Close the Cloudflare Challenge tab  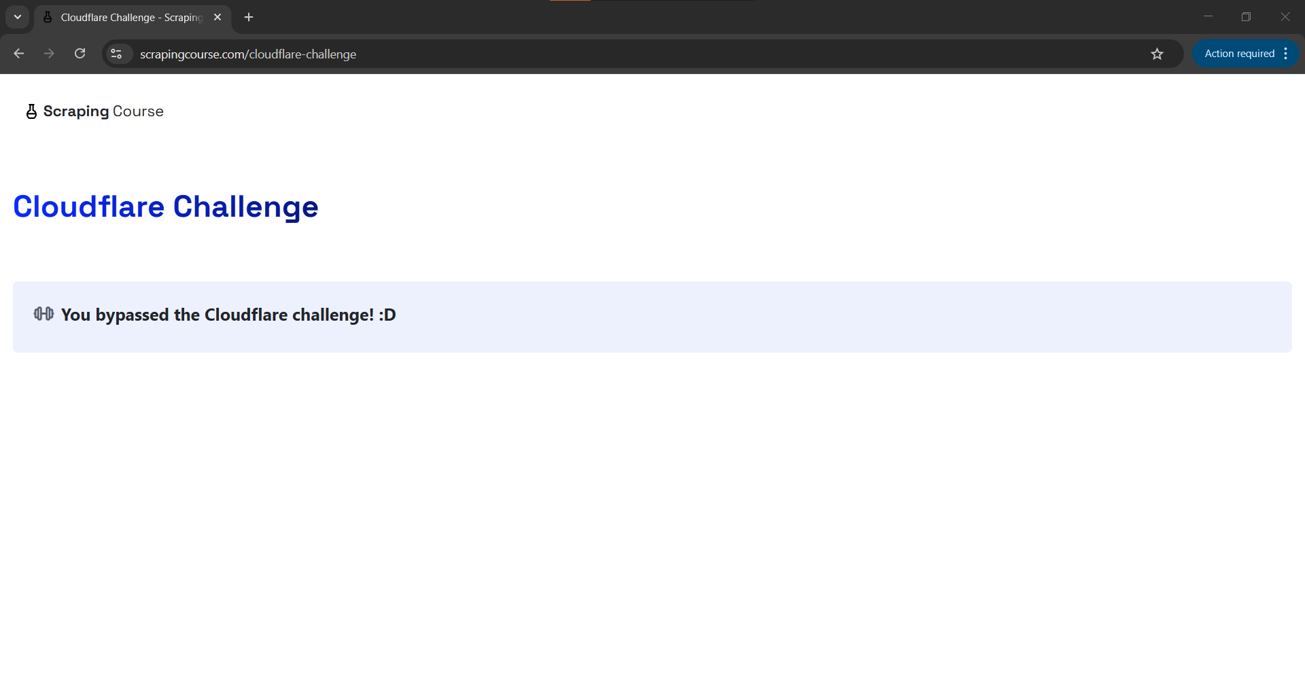click(x=217, y=17)
